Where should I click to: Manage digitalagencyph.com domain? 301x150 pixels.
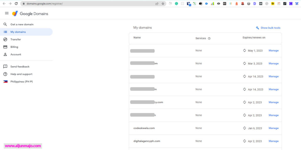pyautogui.click(x=274, y=141)
